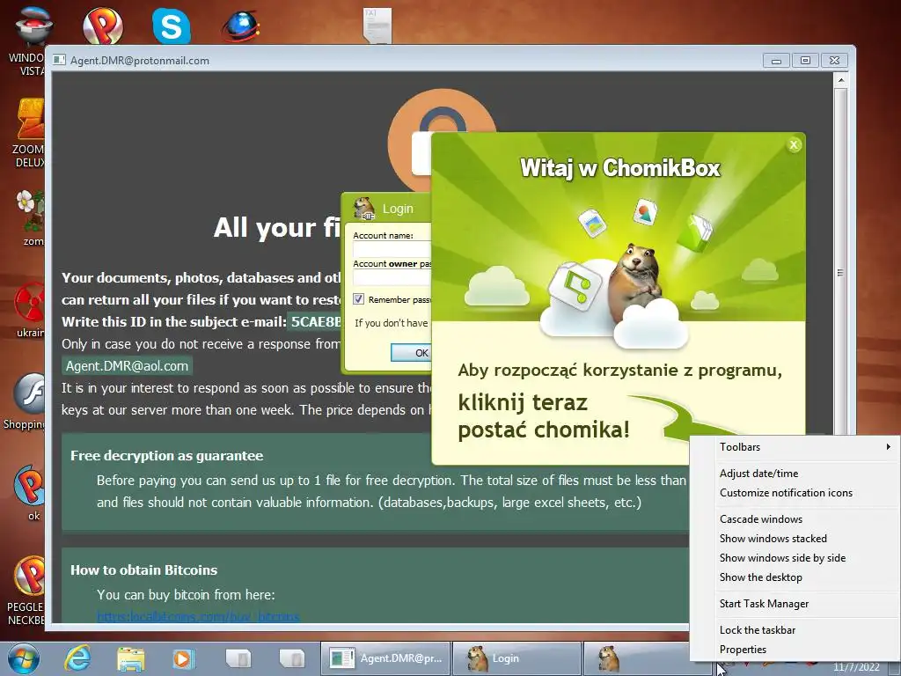Click the hamster icon in Login title
Viewport: 901px width, 676px height.
363,208
